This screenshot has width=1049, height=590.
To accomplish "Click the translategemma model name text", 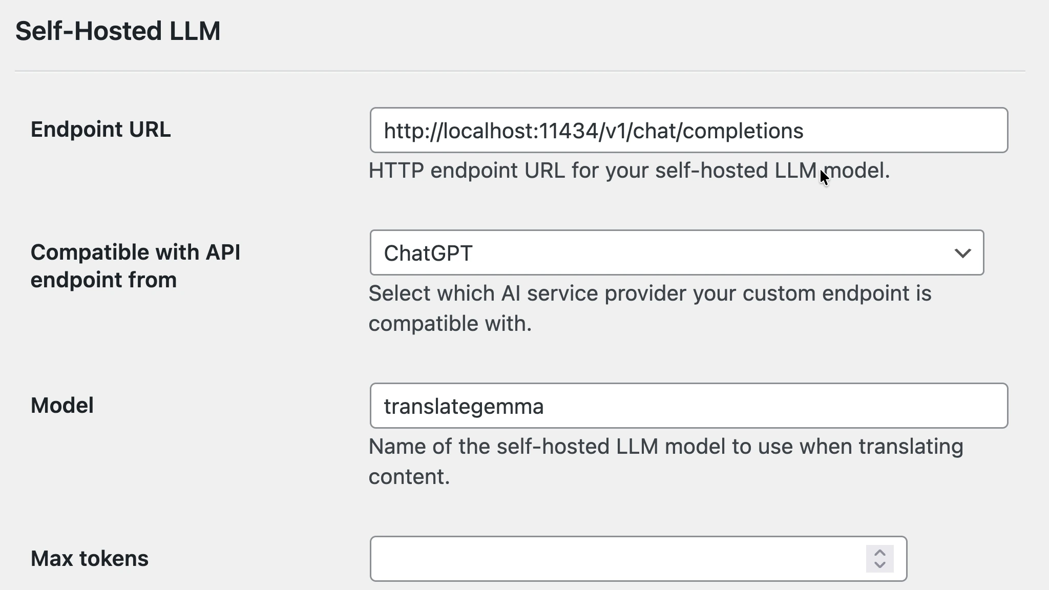I will coord(464,406).
